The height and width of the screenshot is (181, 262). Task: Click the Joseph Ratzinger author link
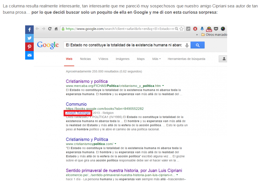click(78, 113)
